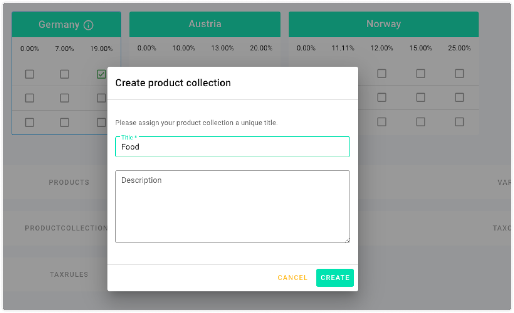Screen dimensions: 514x313
Task: Click Norway 11.11% rate label
Action: (343, 48)
